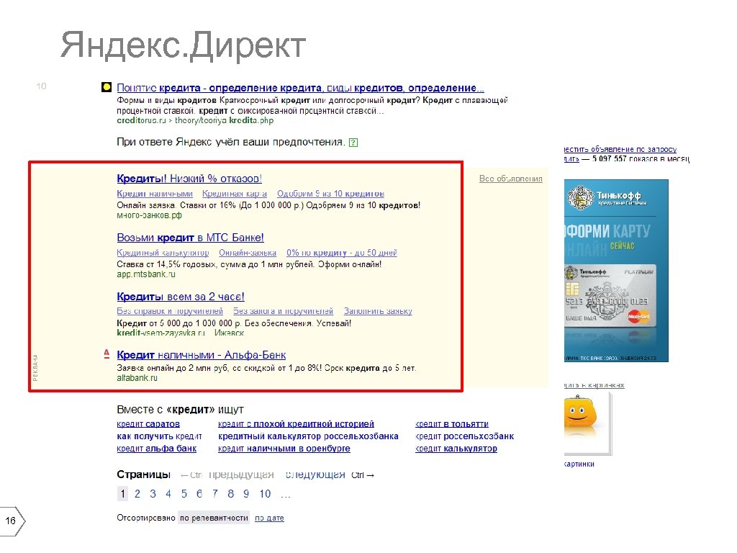
Task: Go to results page 6
Action: 199,494
